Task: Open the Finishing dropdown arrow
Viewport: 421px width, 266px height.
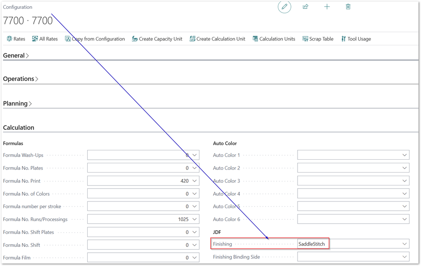Action: [405, 244]
